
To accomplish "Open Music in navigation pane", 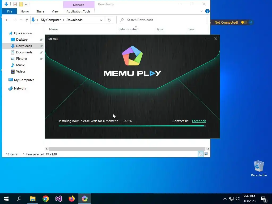I will 20,65.
